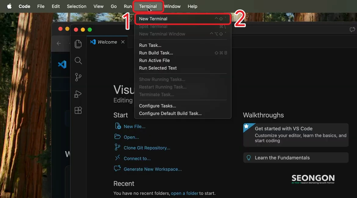Click the lightbulb icon beside Learn the Fundamentals
The height and width of the screenshot is (198, 357).
click(x=249, y=158)
